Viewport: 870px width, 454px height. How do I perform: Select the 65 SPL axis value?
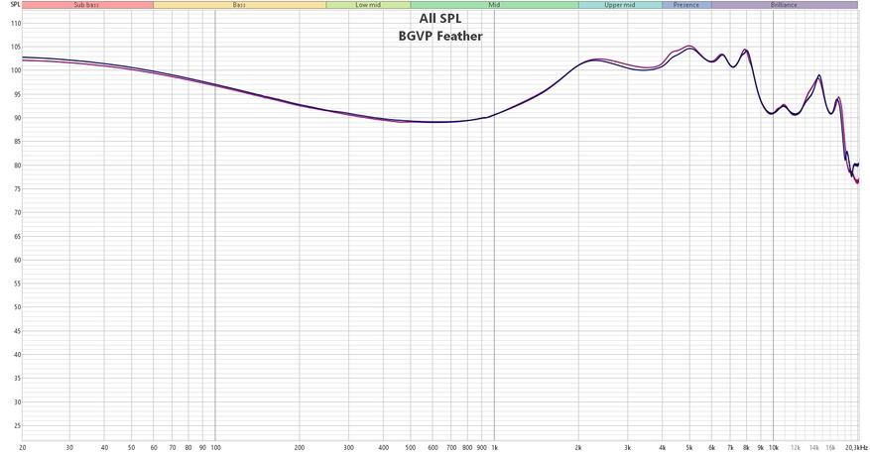coord(18,236)
